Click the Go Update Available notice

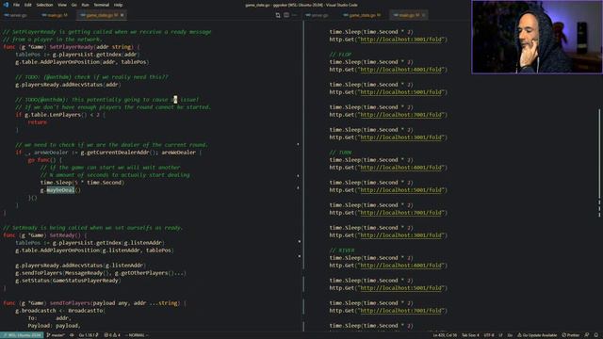pos(537,335)
